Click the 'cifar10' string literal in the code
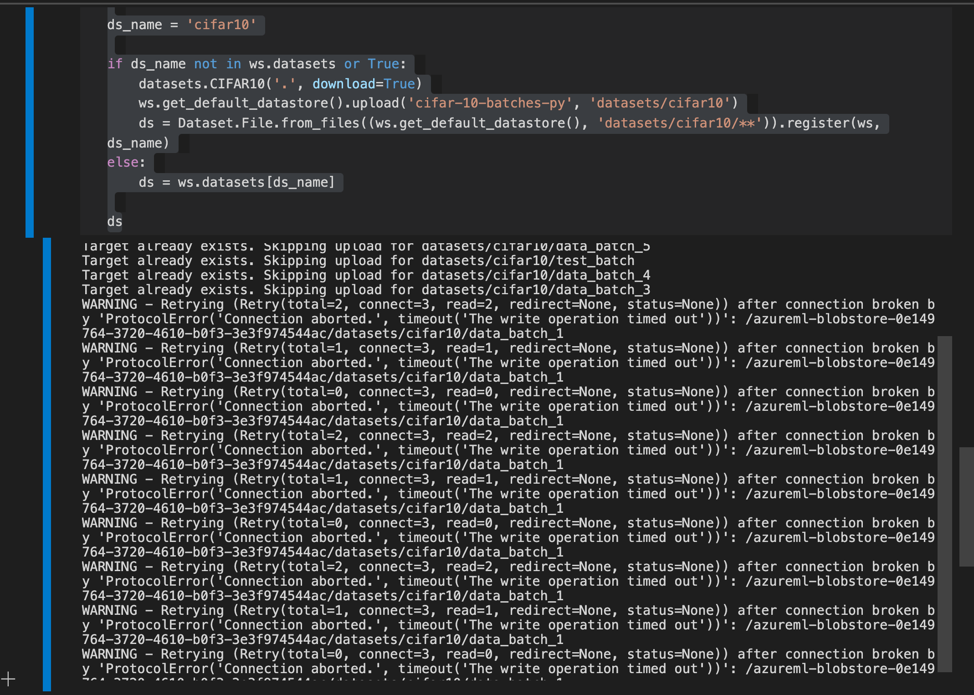Screen dimensions: 974x695 click(x=222, y=25)
